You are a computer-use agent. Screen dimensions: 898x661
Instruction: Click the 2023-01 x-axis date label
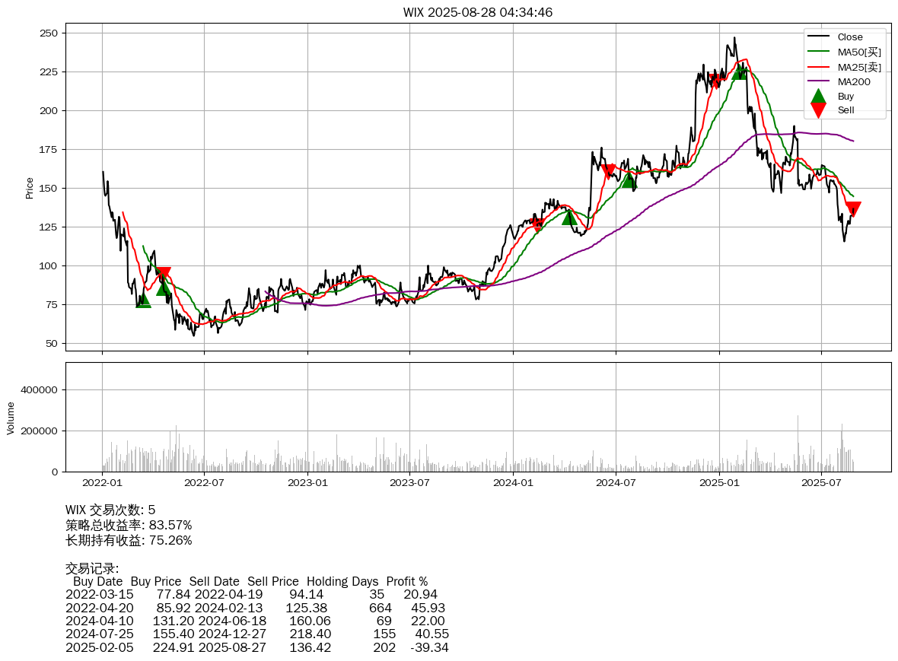(307, 481)
